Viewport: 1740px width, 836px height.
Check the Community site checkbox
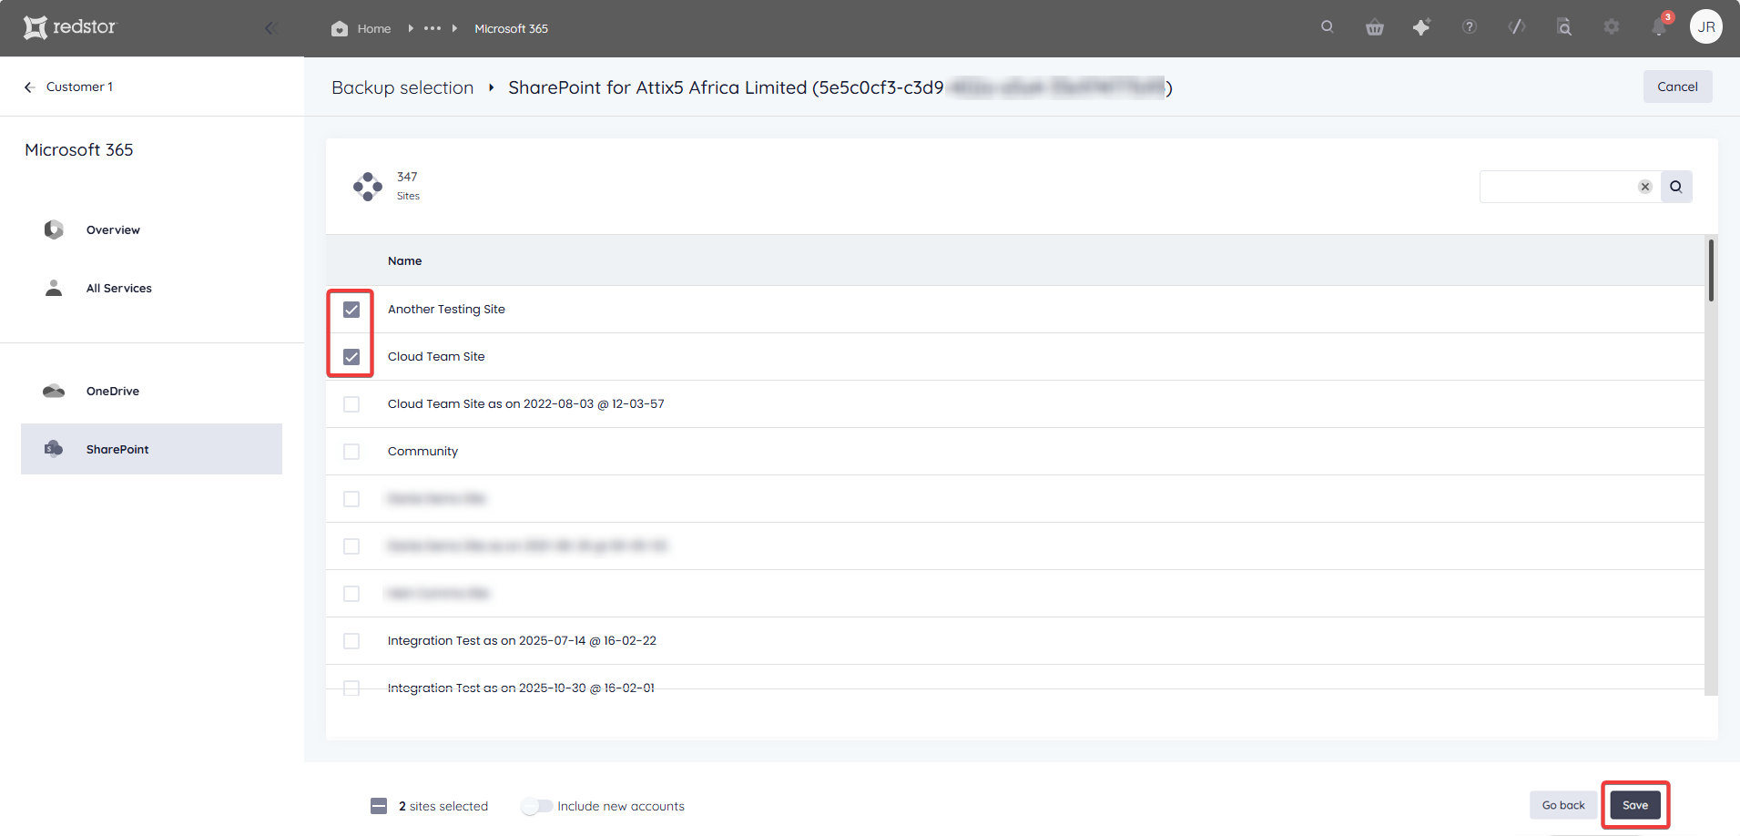click(x=351, y=452)
